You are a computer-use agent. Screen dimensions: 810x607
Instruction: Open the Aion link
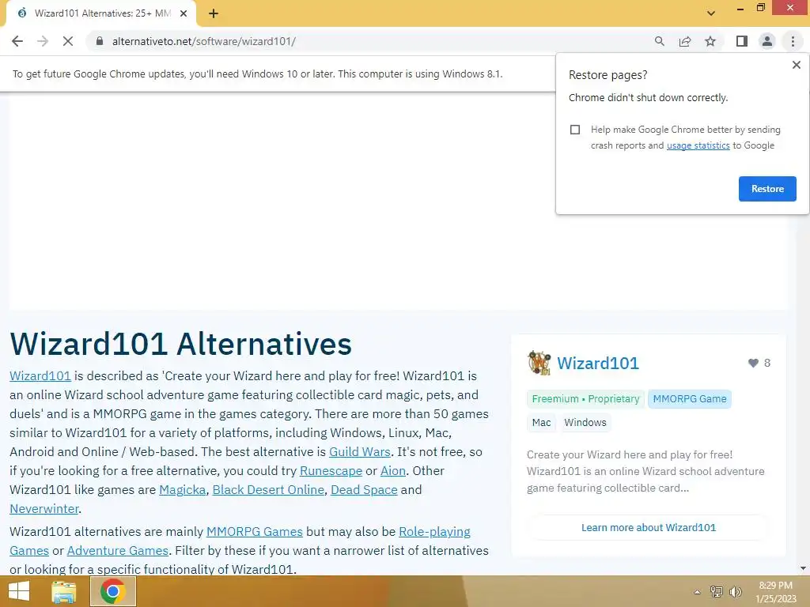[x=392, y=471]
